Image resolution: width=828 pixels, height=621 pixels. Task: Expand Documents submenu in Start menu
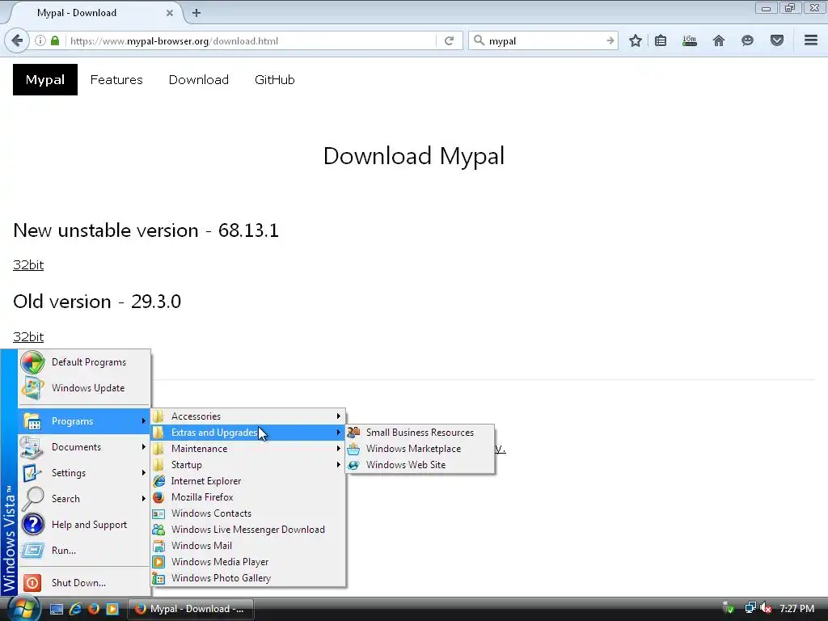(84, 446)
